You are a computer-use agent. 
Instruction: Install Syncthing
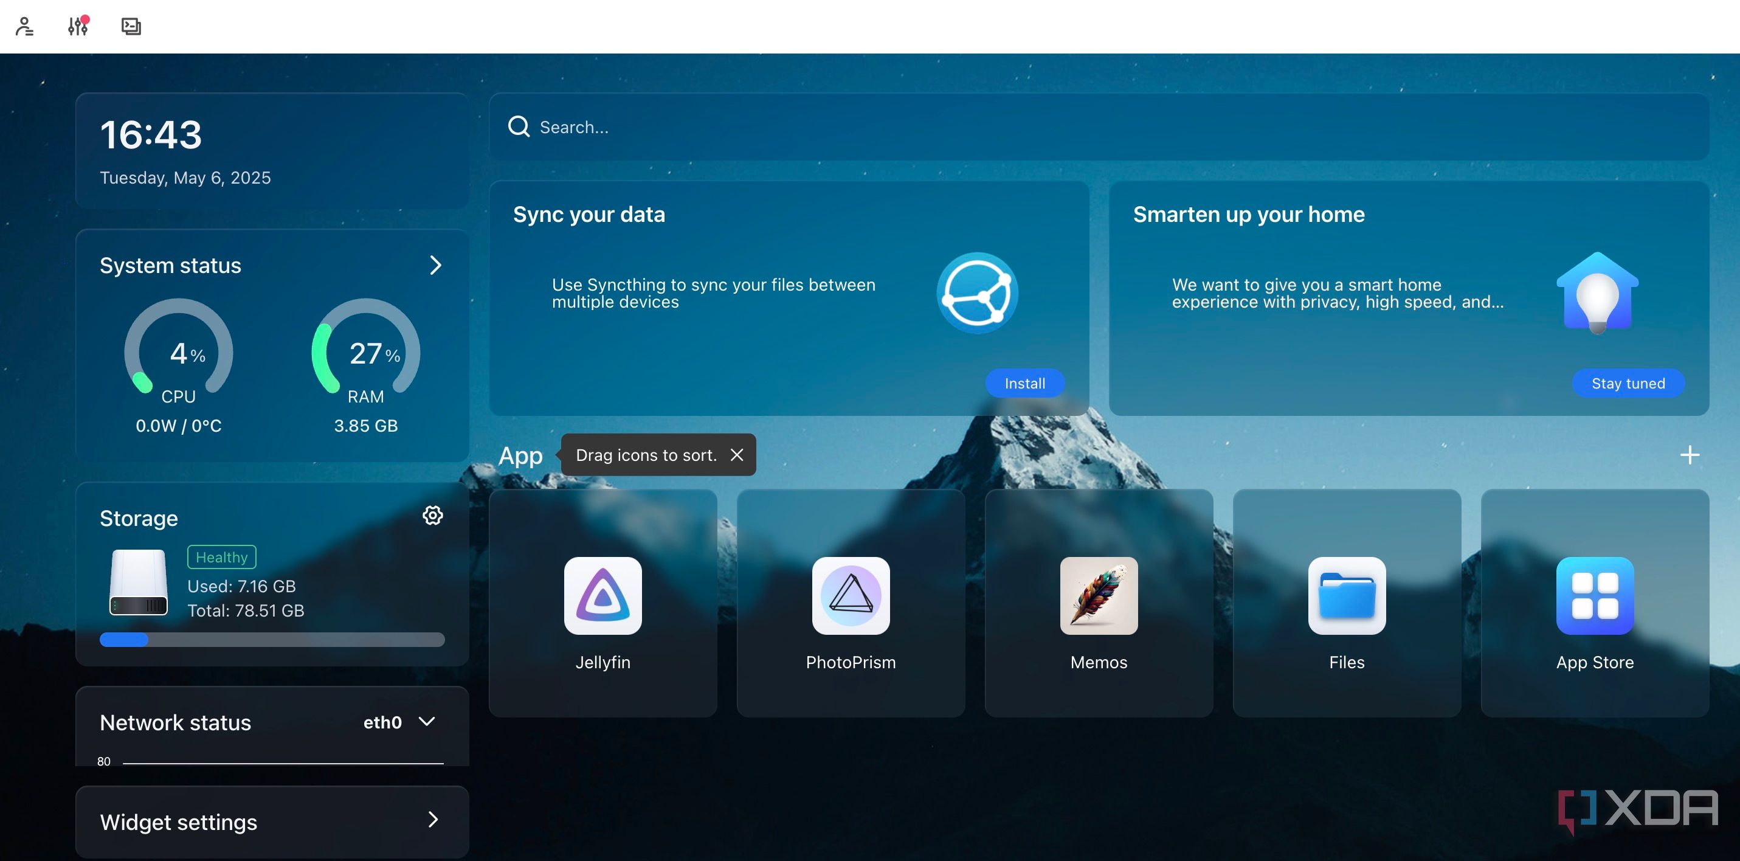1024,383
